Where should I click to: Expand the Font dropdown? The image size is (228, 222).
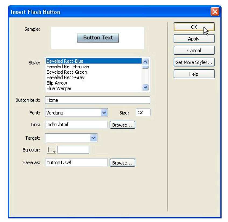tap(104, 113)
